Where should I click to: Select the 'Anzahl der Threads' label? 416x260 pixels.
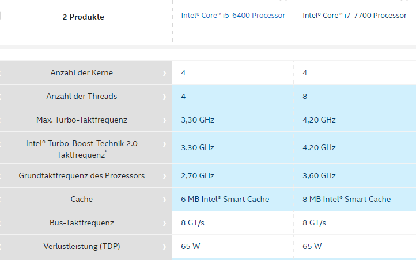pyautogui.click(x=82, y=96)
